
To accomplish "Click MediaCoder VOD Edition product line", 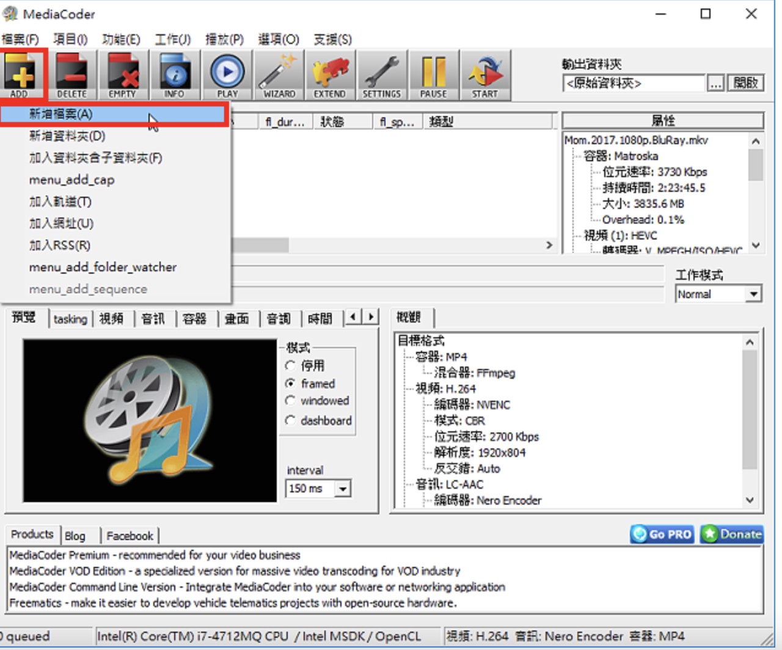I will [235, 571].
